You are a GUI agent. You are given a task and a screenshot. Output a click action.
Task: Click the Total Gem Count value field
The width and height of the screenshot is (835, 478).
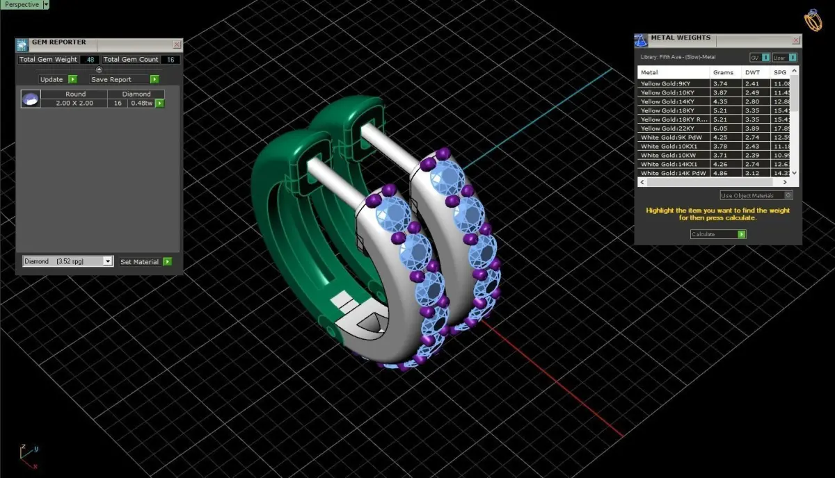pos(170,60)
